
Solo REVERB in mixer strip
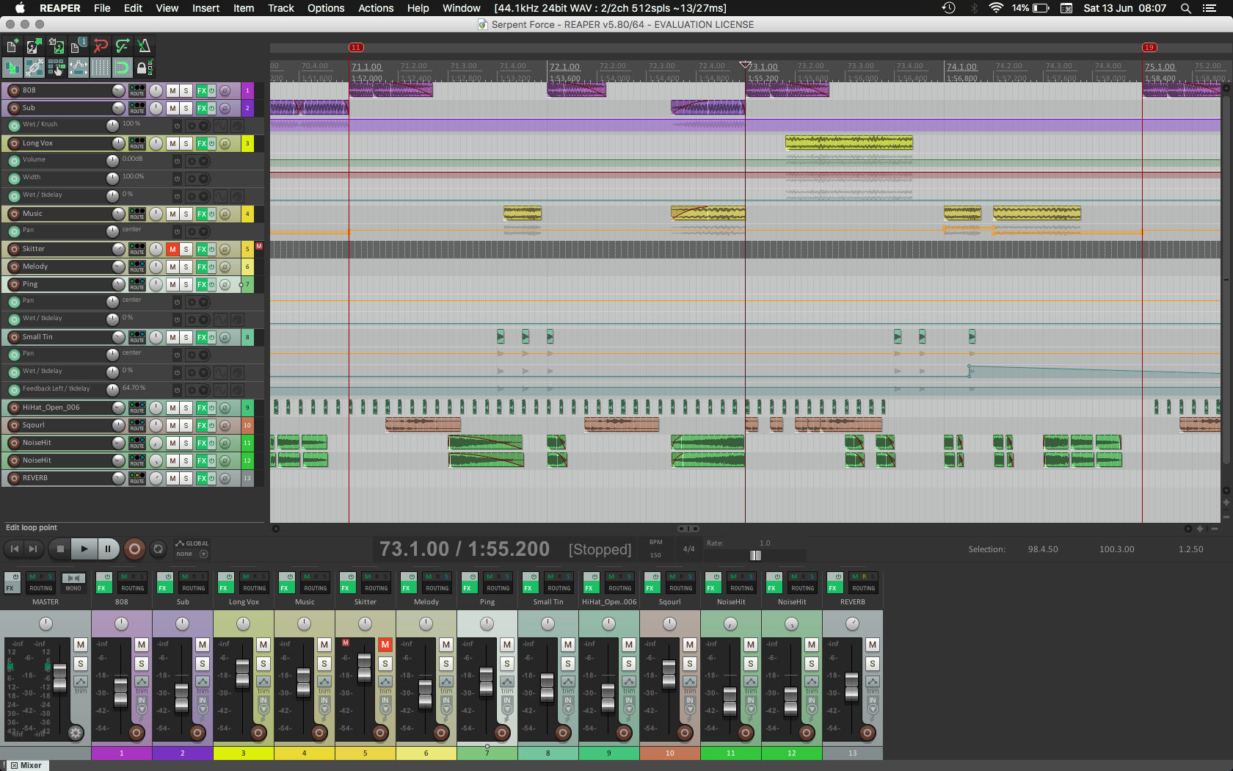tap(872, 664)
